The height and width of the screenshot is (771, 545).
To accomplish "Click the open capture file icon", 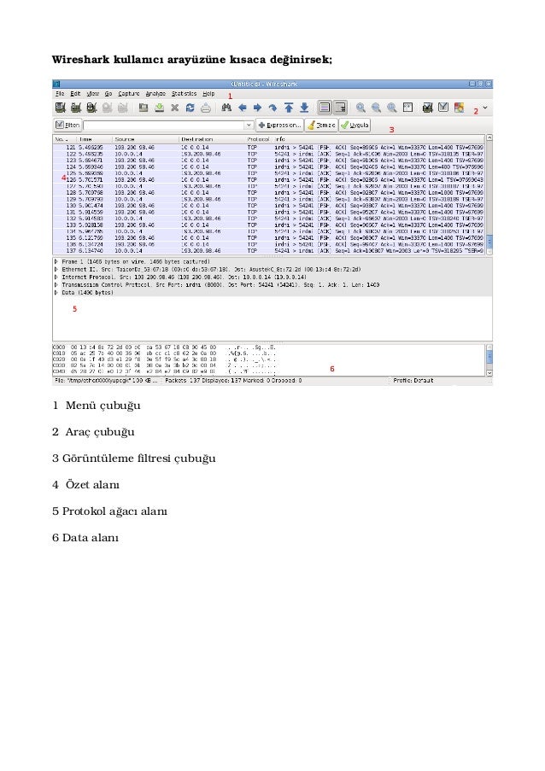I will (144, 108).
